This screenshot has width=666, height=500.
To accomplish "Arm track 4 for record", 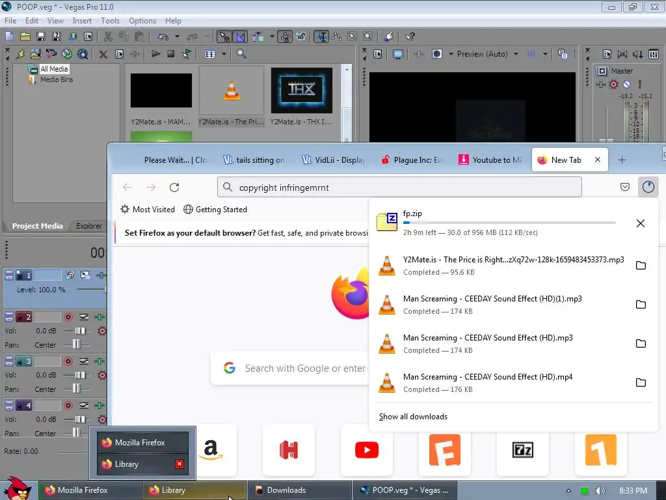I will pos(68,405).
